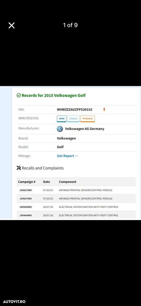
Task: Click the Model value 'Golf'
Action: (x=60, y=147)
